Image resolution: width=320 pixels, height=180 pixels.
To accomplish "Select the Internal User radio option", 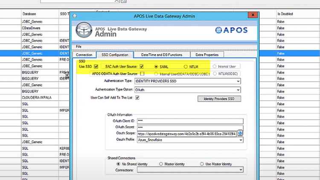I will (214, 67).
